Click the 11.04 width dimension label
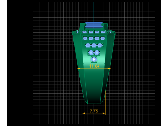 94,66
